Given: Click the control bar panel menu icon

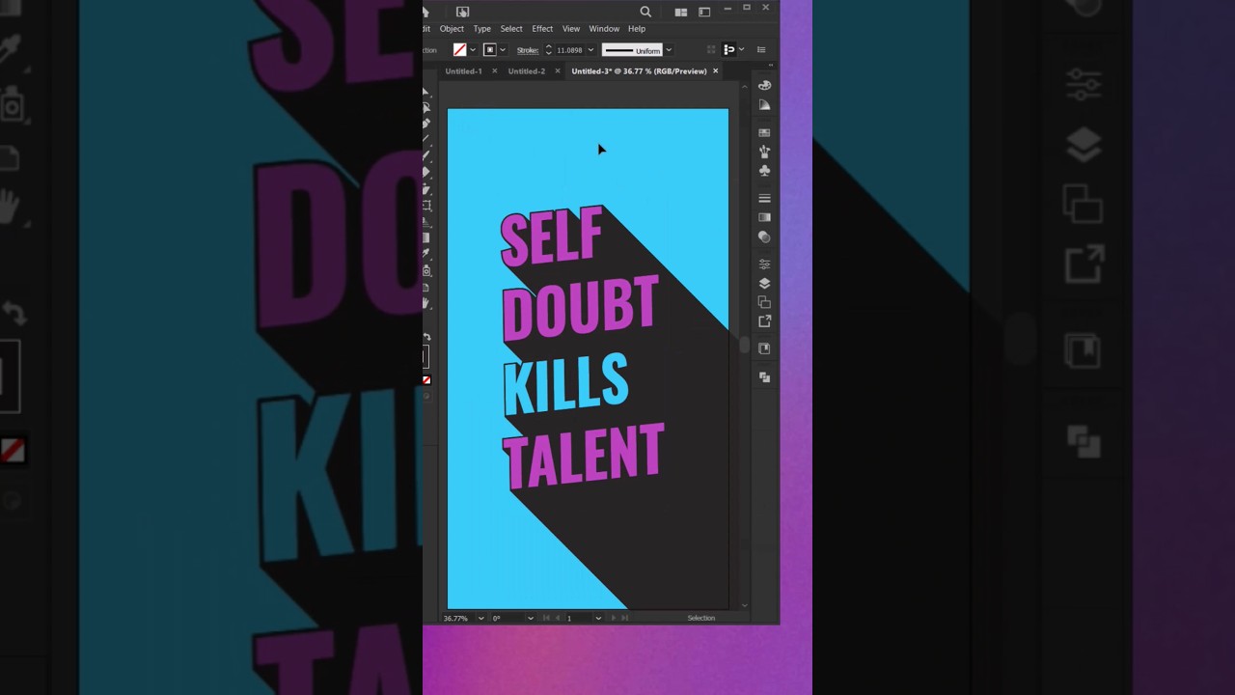Looking at the screenshot, I should (761, 50).
